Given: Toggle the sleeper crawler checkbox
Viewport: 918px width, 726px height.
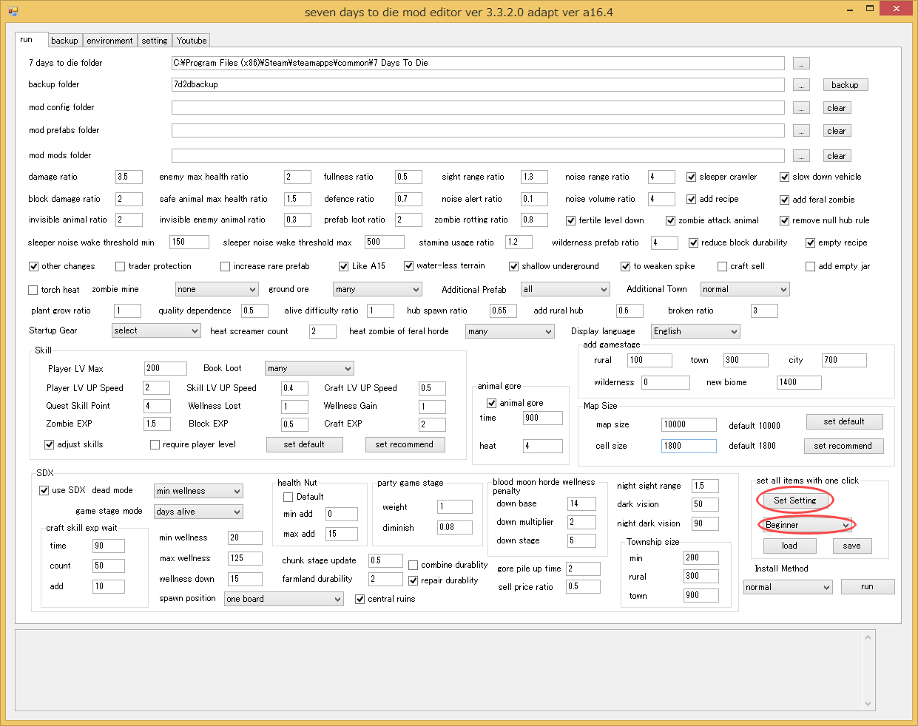Looking at the screenshot, I should pyautogui.click(x=691, y=177).
